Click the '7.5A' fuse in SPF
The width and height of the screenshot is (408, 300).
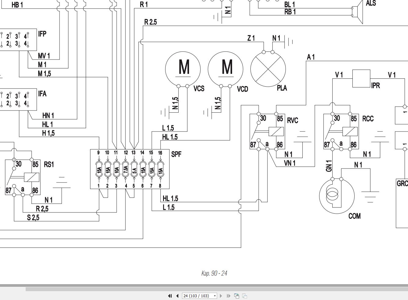tap(125, 169)
